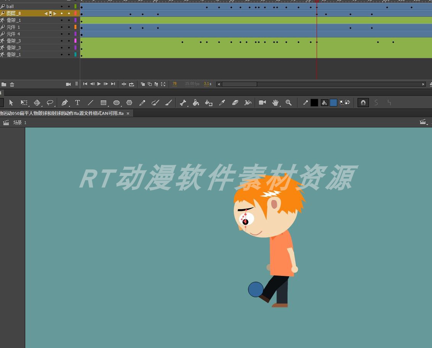Click the Black and White default colors icon

tap(342, 102)
